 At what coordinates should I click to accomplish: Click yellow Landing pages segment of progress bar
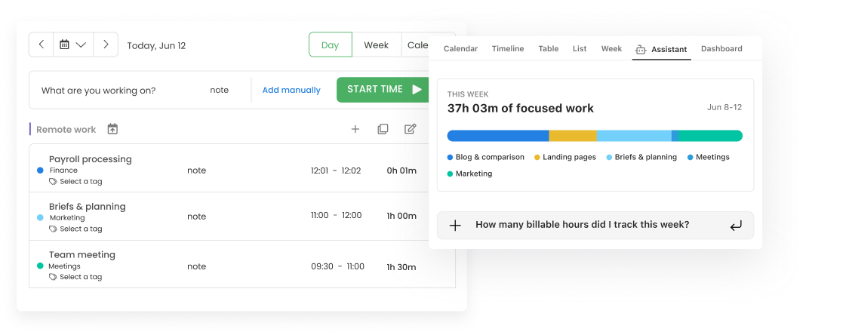(x=573, y=136)
